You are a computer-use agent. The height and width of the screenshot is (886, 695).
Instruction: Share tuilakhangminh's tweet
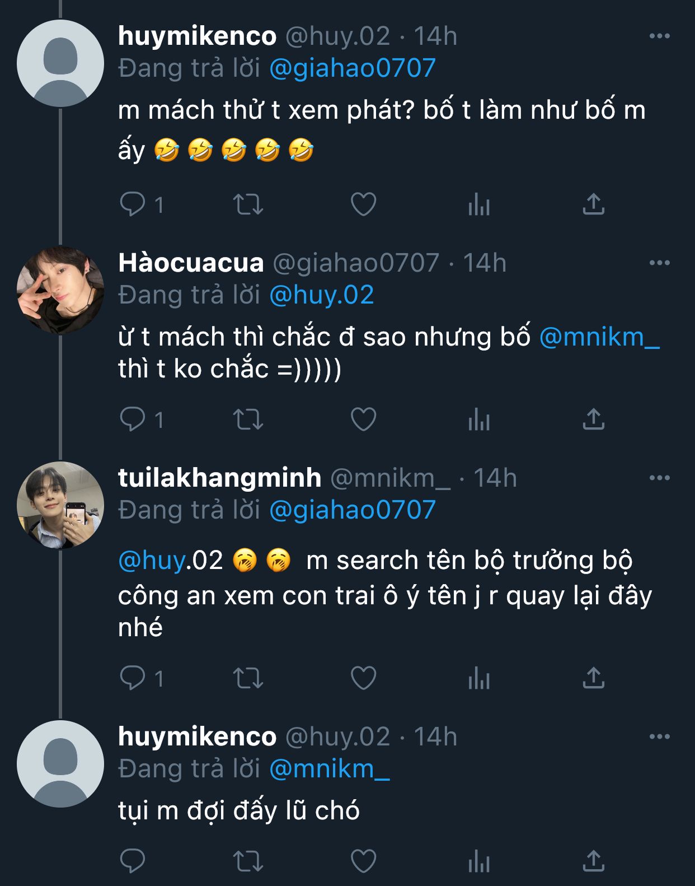point(593,678)
